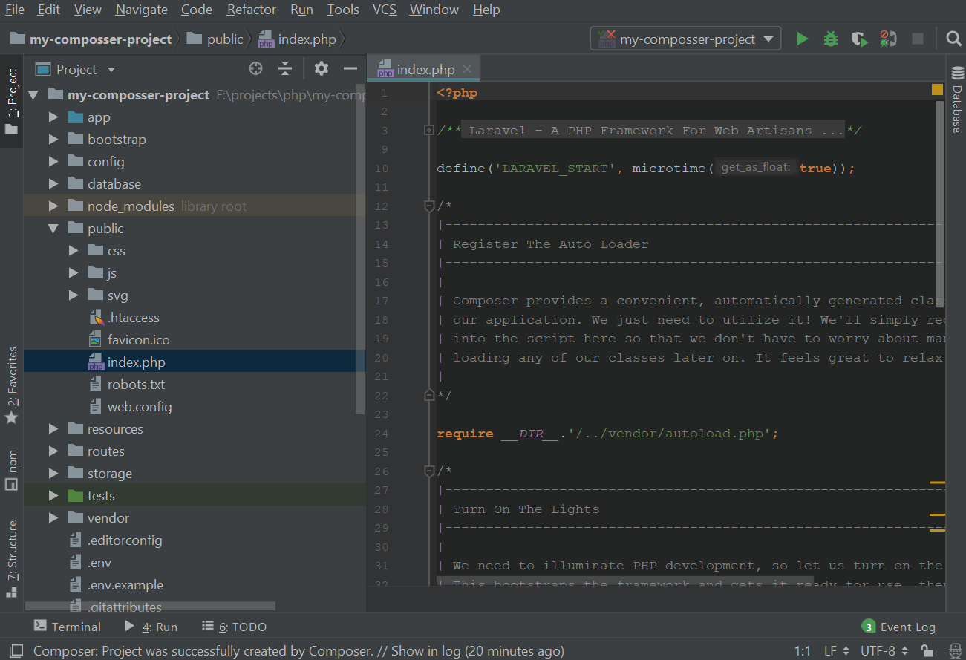Expand the database folder

pos(53,184)
